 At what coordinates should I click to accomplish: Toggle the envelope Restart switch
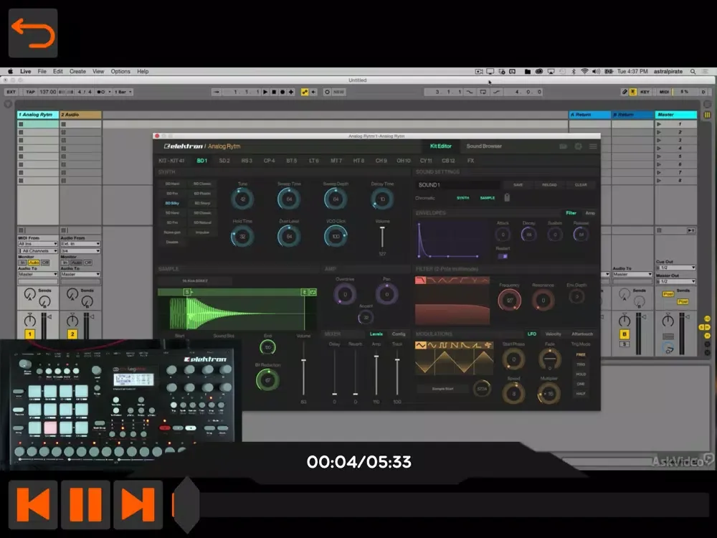503,256
